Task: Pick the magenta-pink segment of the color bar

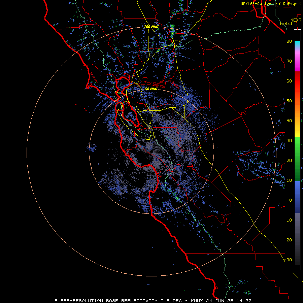Action: pos(297,60)
